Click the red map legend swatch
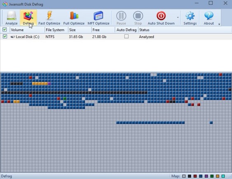 point(195,176)
